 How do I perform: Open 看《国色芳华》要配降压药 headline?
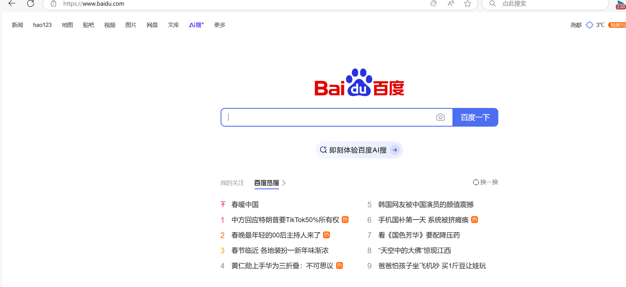[419, 235]
